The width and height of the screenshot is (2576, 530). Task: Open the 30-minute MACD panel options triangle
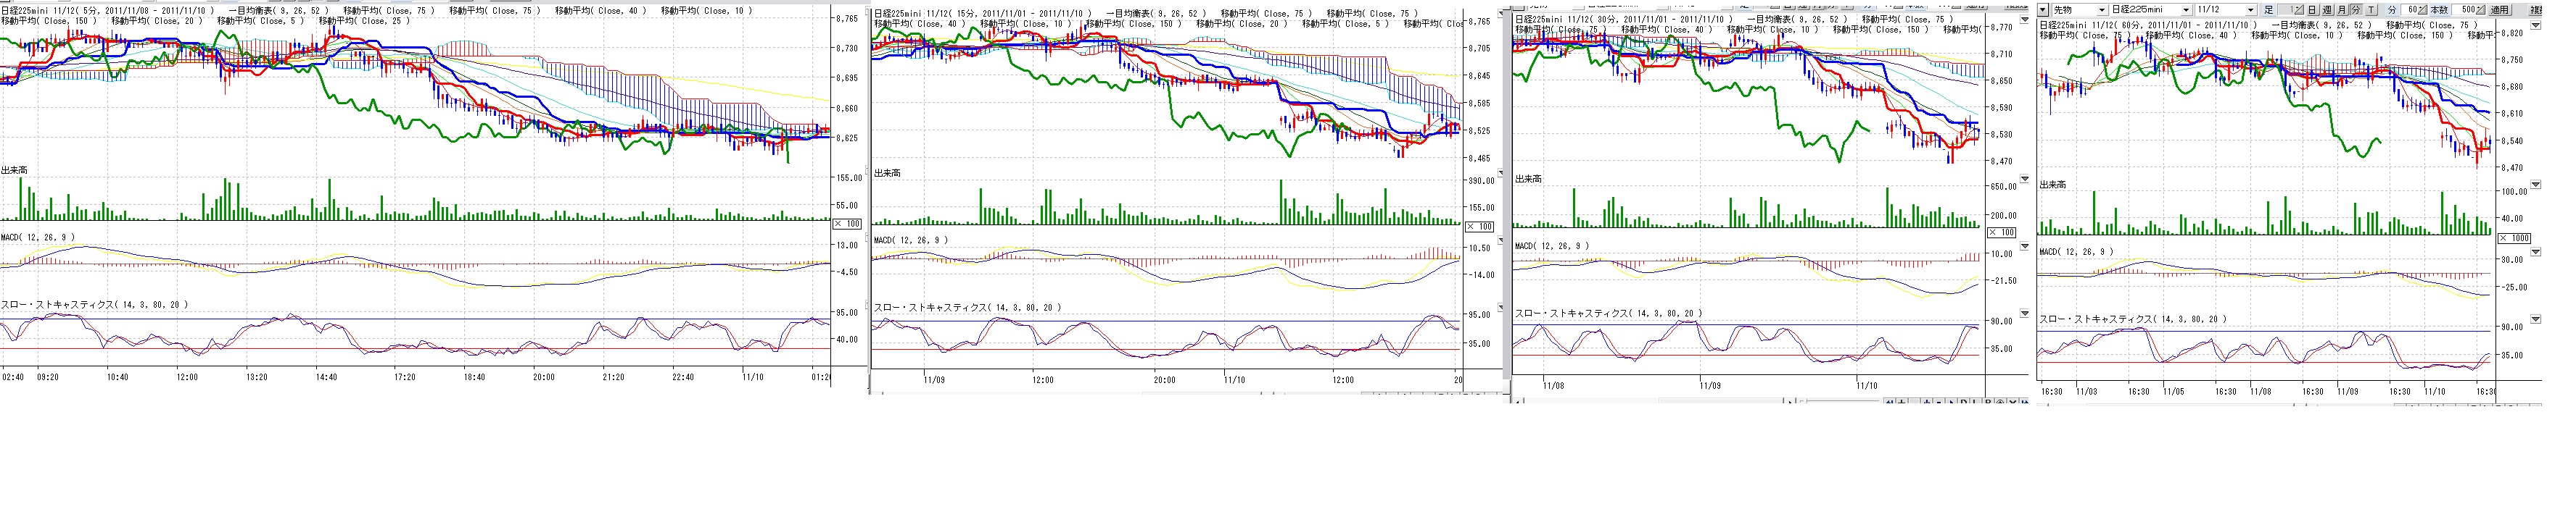pyautogui.click(x=2025, y=245)
